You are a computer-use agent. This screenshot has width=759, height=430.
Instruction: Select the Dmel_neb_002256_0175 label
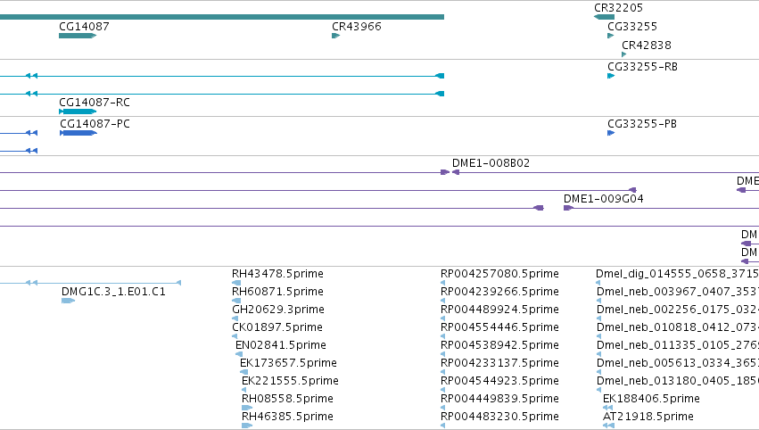point(678,309)
